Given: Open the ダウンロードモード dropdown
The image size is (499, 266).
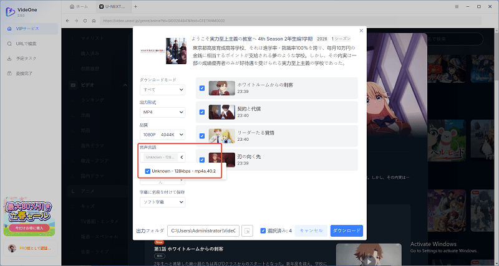Looking at the screenshot, I should point(162,90).
